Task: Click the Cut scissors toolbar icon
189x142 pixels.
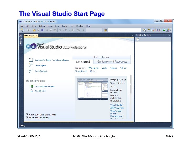Action: (47, 30)
